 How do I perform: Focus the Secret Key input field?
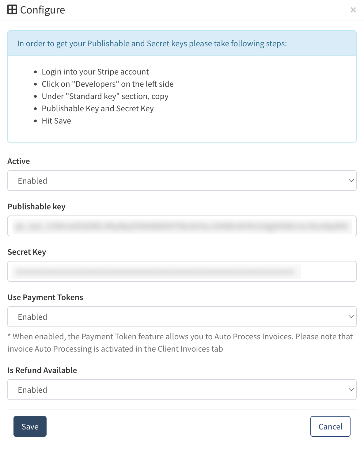tap(182, 271)
